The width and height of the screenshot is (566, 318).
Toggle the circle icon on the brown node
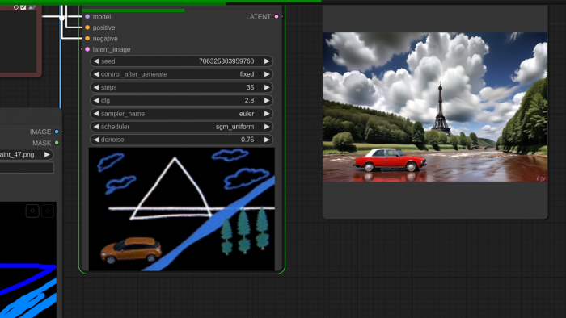click(16, 7)
